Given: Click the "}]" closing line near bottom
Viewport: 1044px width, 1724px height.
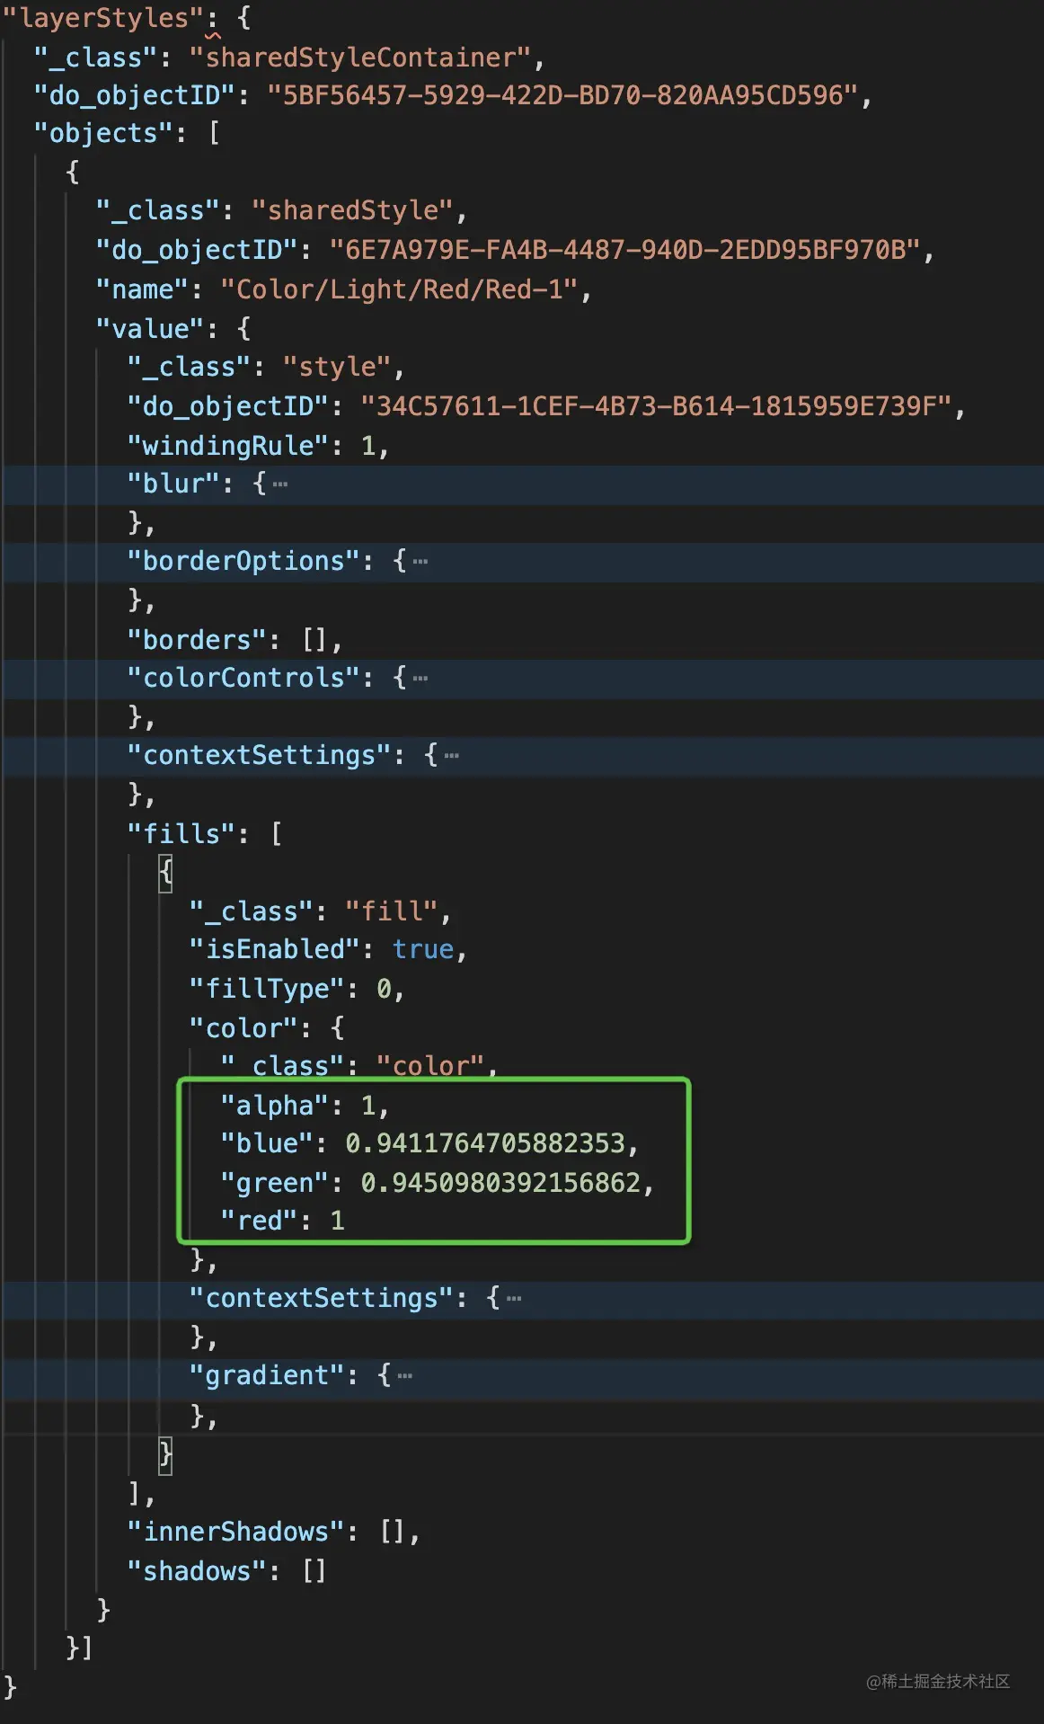Looking at the screenshot, I should tap(79, 1647).
